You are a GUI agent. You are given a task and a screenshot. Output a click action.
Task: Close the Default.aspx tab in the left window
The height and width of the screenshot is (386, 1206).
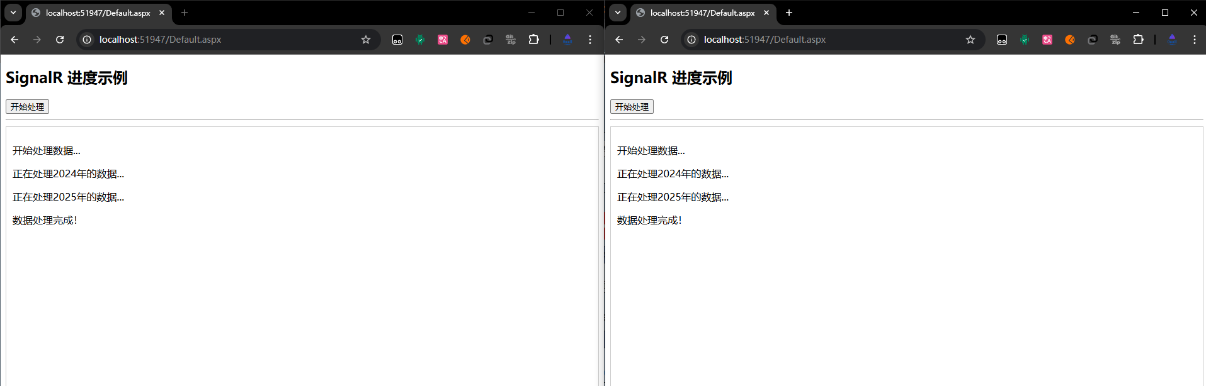[162, 13]
